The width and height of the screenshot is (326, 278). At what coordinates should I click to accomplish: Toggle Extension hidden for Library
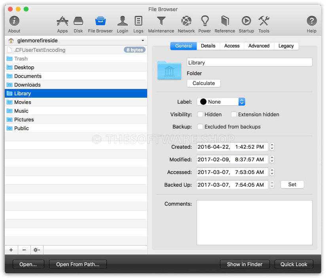[234, 114]
